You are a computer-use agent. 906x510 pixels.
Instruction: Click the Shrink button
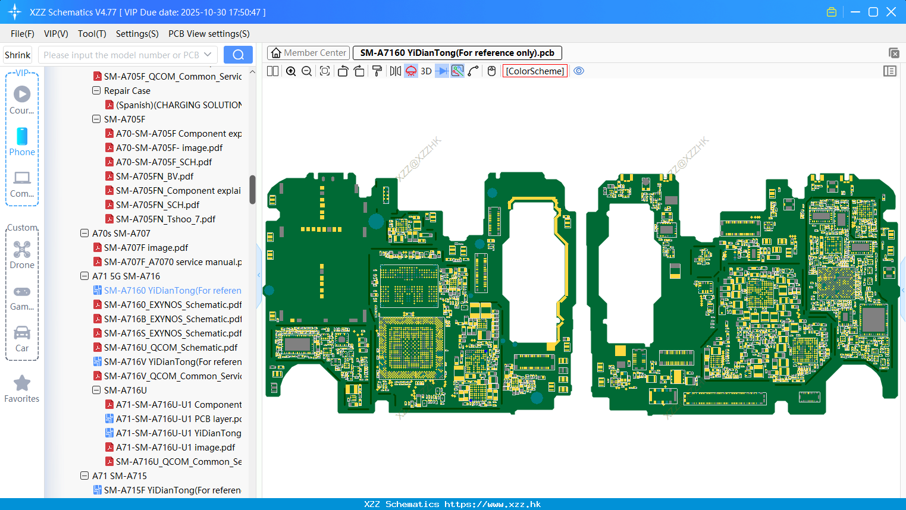tap(18, 55)
